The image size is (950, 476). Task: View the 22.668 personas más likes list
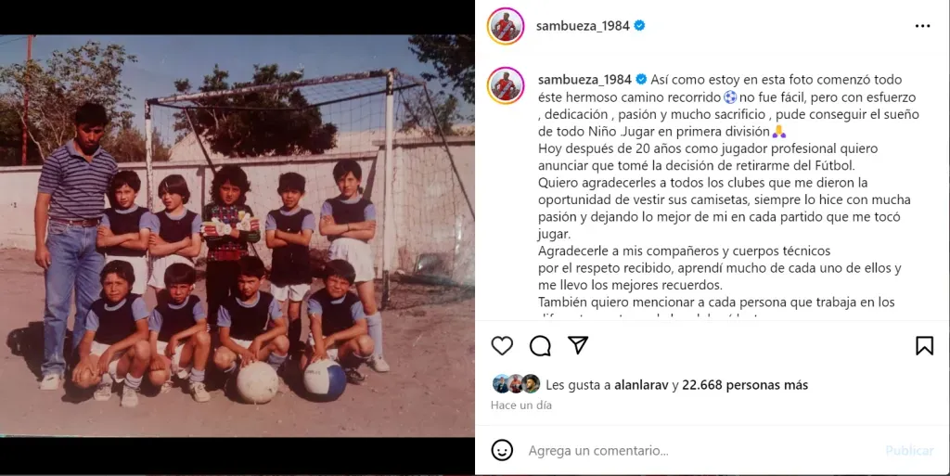(x=745, y=384)
